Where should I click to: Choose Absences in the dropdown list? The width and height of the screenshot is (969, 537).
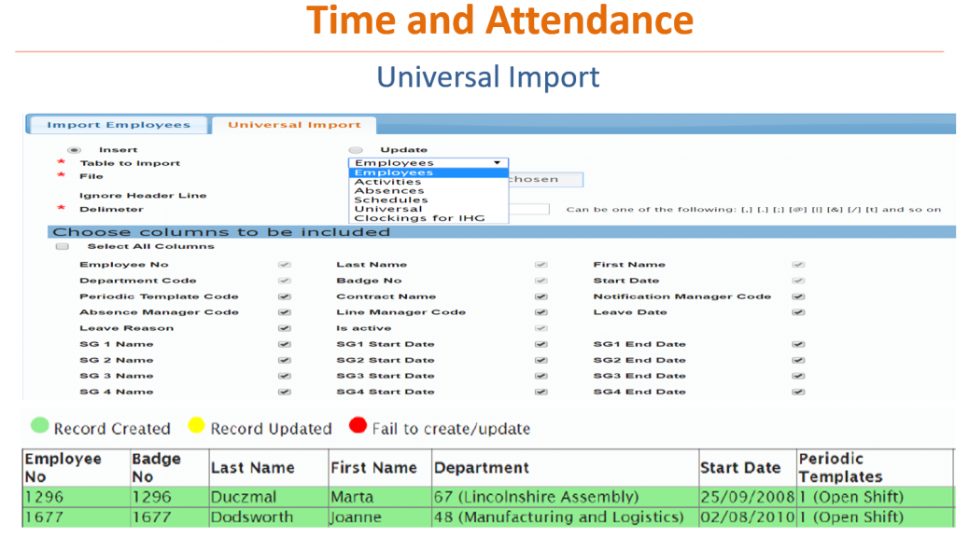coord(389,191)
